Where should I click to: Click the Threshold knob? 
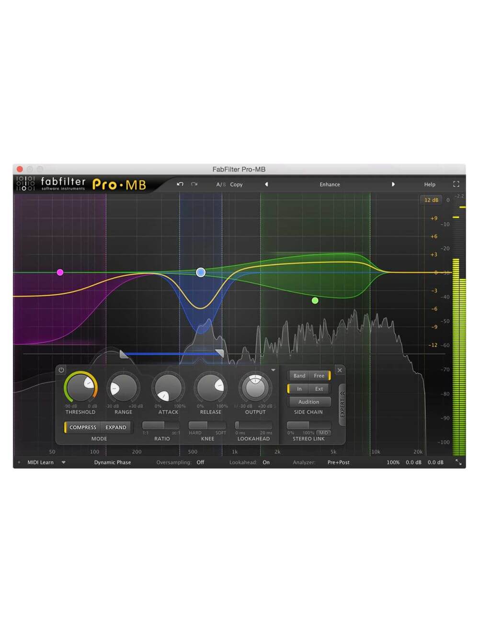(x=80, y=388)
